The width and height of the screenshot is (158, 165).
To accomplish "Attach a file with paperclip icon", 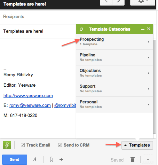I will pyautogui.click(x=52, y=159).
